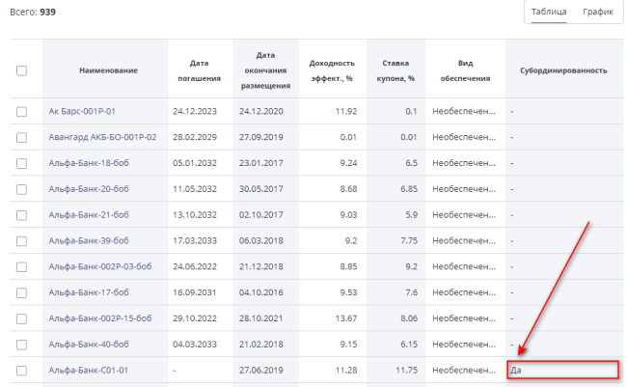
Task: Check the box for Ак Барс-001Р-01
Action: coord(22,112)
